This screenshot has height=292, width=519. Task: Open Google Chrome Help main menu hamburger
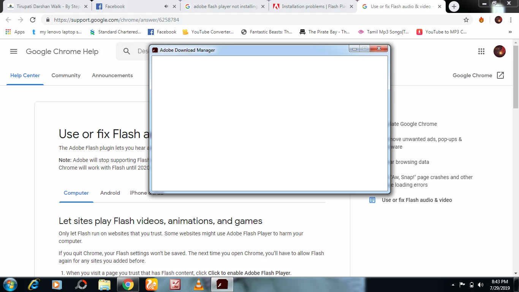(14, 51)
